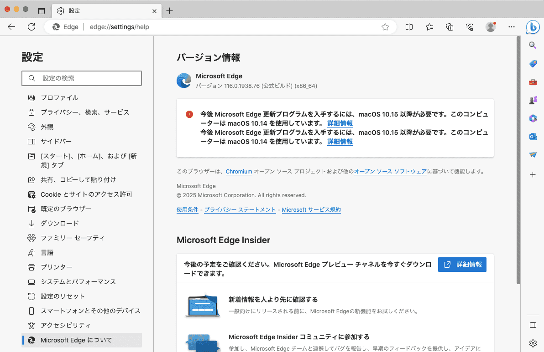
Task: Open [スタート]、[ホーム]、および [新規] タブ settings
Action: click(x=82, y=161)
